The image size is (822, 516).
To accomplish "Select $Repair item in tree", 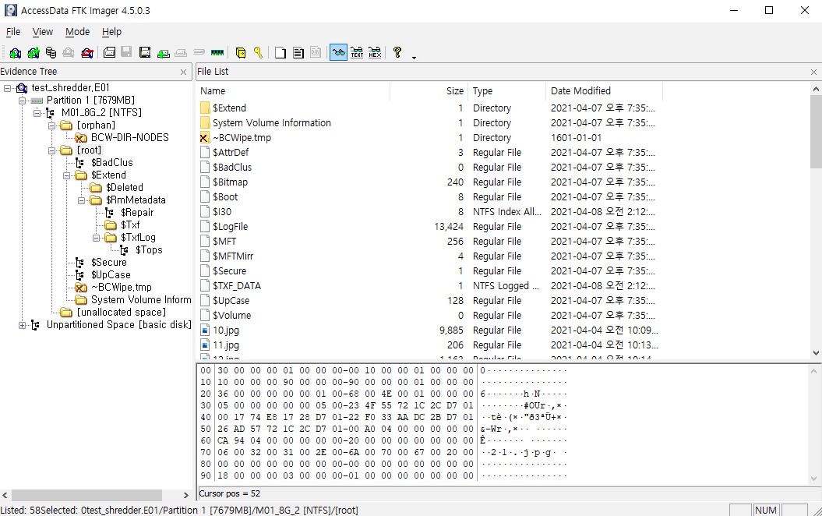I will (137, 212).
